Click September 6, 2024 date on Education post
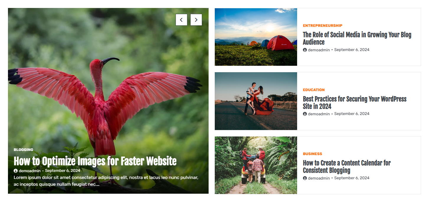This screenshot has height=199, width=429. point(352,114)
